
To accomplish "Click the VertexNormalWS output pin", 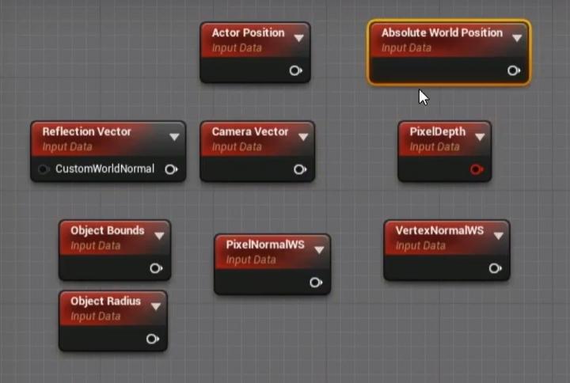I will point(495,268).
